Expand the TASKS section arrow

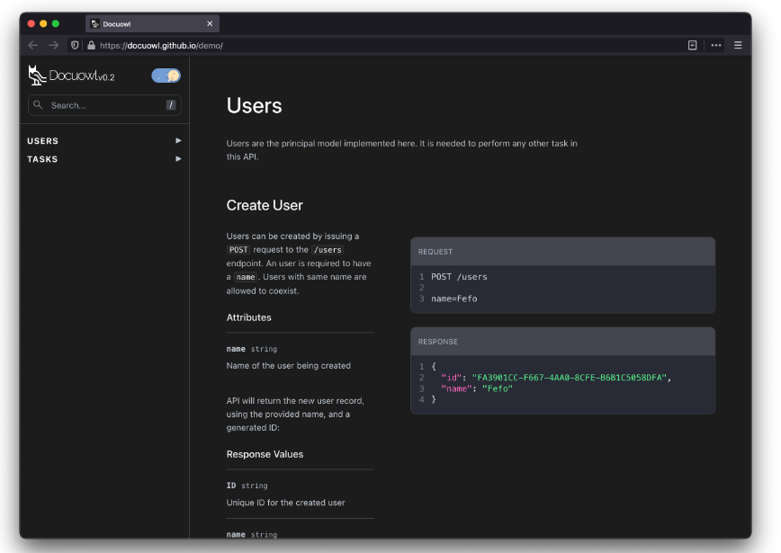(178, 159)
